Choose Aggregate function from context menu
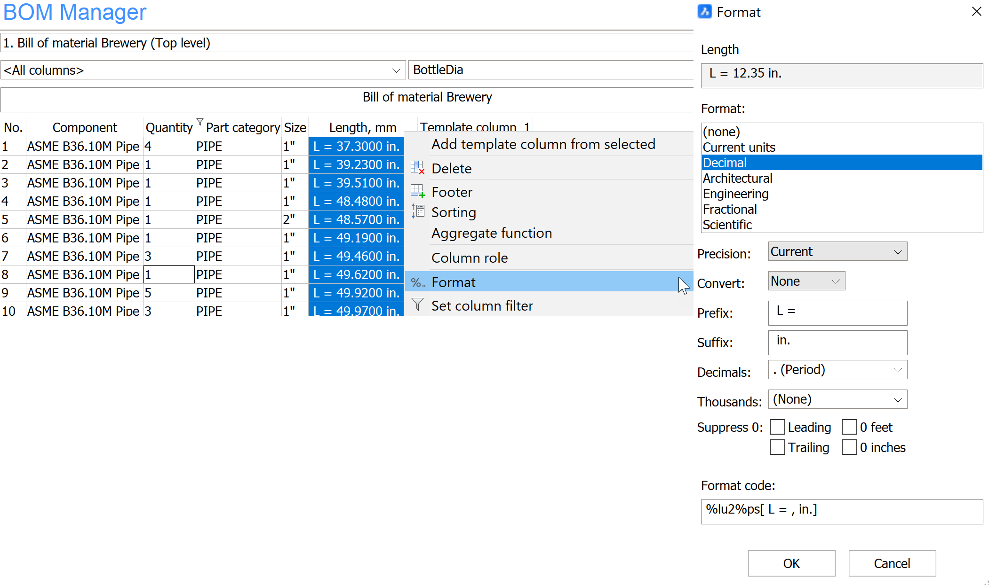 (x=492, y=233)
